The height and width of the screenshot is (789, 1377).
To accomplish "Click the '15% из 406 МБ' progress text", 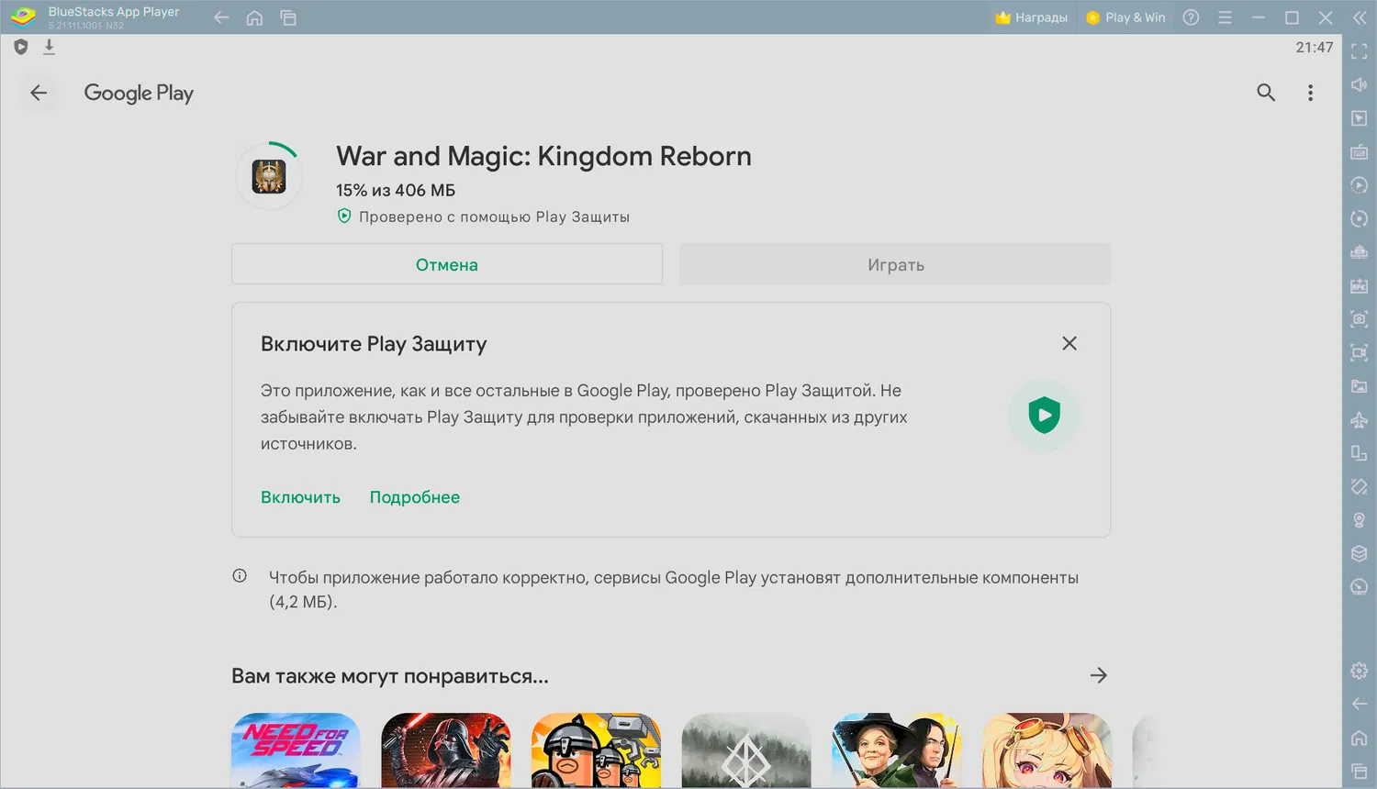I will click(396, 190).
